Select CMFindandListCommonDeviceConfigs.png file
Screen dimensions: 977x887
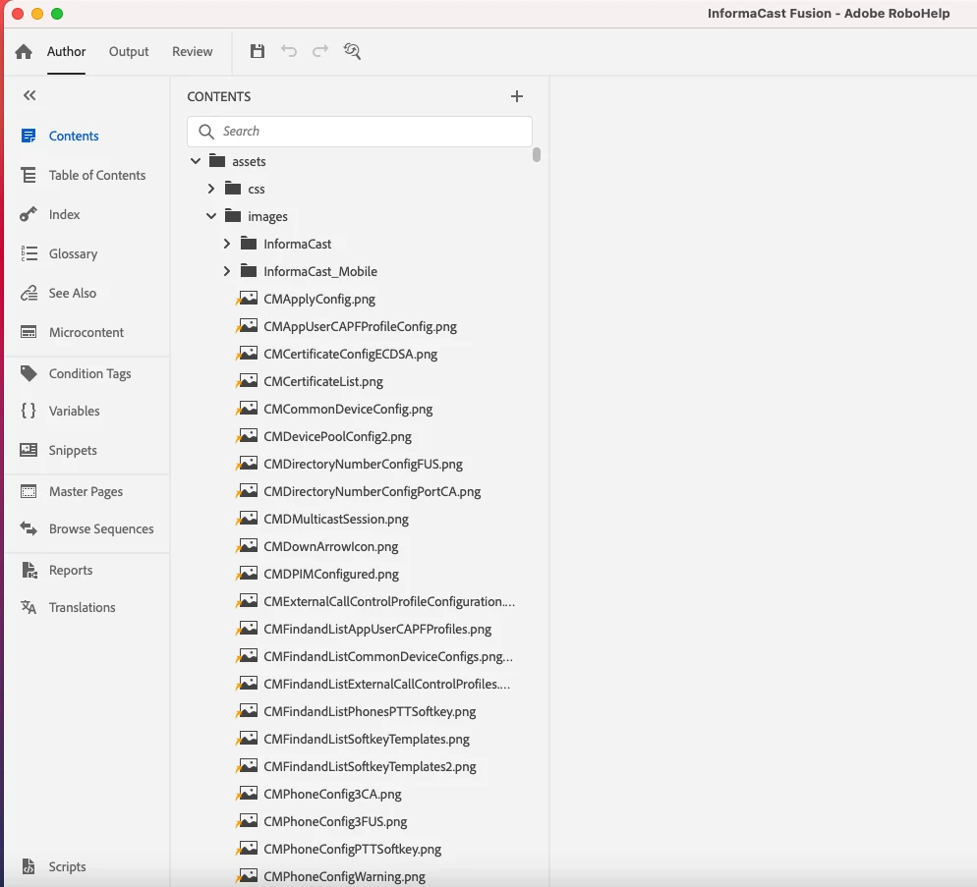click(x=387, y=656)
